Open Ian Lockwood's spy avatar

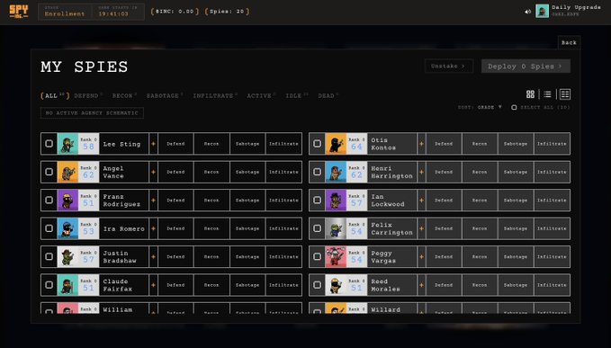point(336,201)
